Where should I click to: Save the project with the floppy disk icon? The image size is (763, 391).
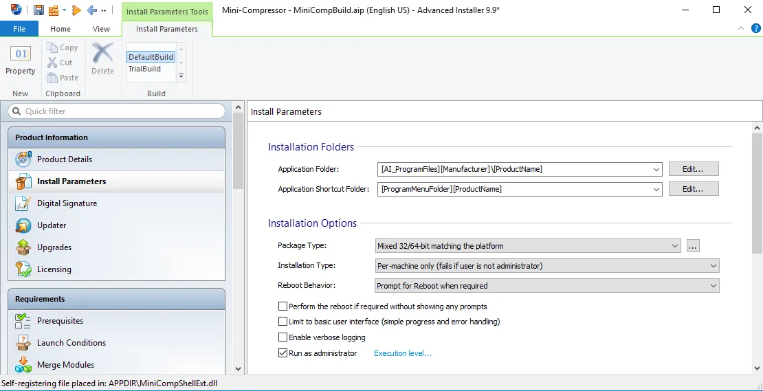[39, 10]
